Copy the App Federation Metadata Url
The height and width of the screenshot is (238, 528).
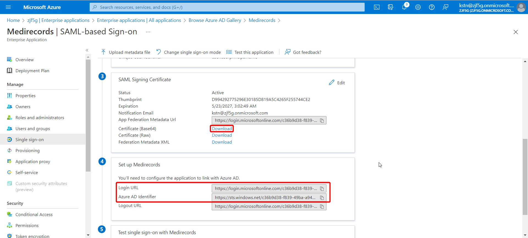point(322,121)
